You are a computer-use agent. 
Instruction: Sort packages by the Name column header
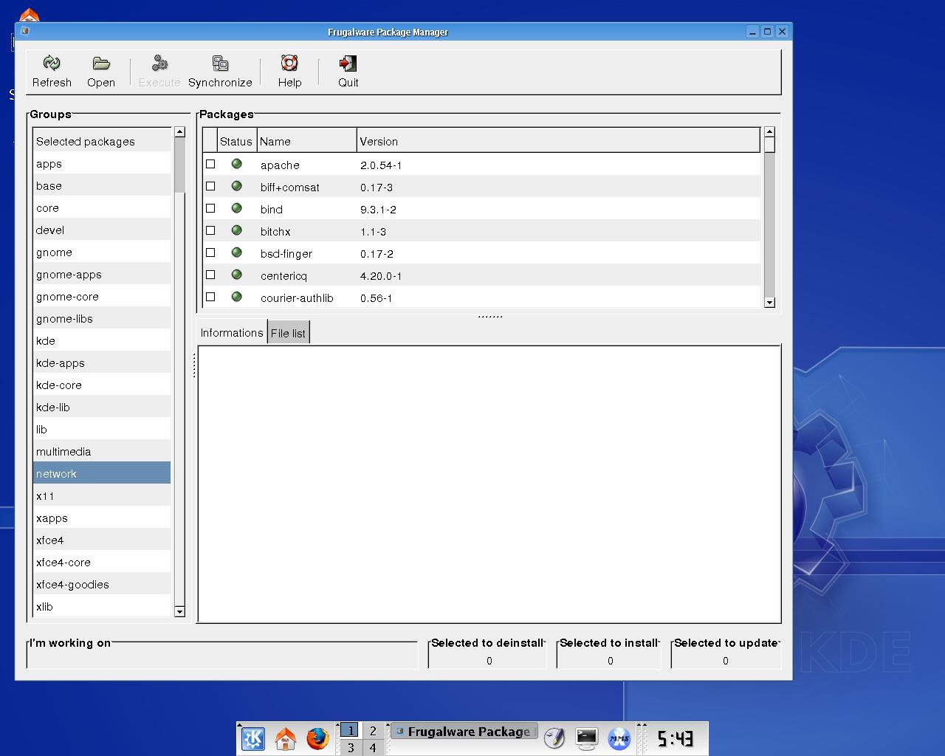coord(306,141)
